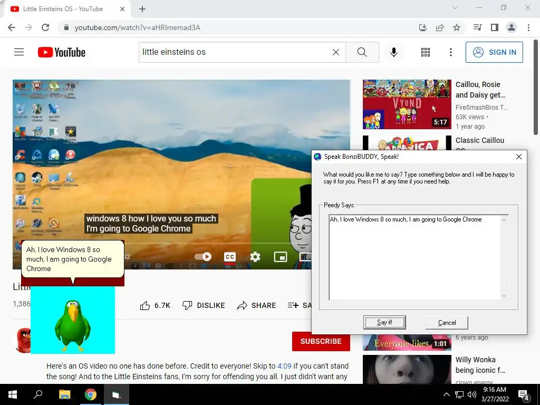
Task: Bookmark this tab with the star icon
Action: pyautogui.click(x=457, y=27)
